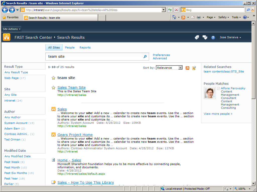This screenshot has width=257, height=192.
Task: Open Alfons Parovszky profile link
Action: (x=233, y=88)
